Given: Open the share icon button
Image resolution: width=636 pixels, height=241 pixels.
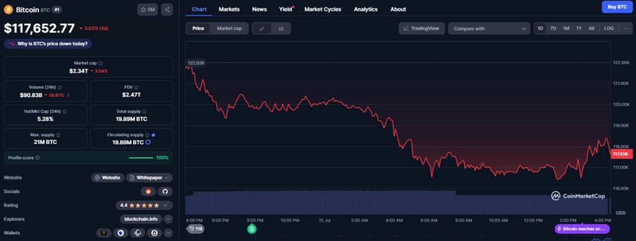Looking at the screenshot, I should 166,9.
